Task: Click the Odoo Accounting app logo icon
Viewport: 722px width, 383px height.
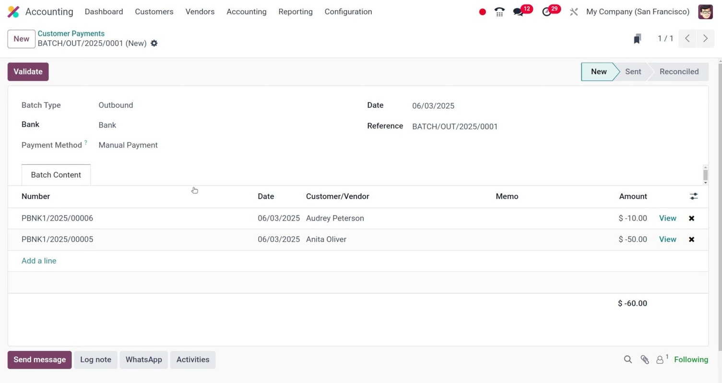Action: tap(13, 12)
